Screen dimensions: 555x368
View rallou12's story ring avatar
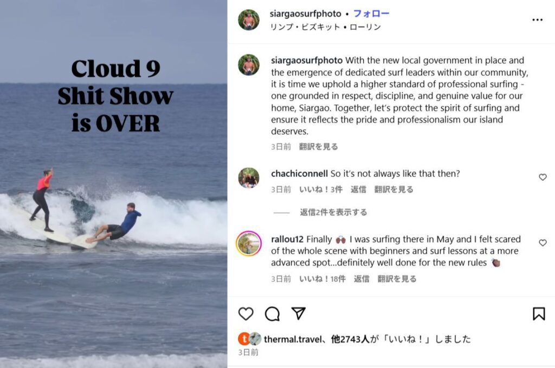[248, 244]
